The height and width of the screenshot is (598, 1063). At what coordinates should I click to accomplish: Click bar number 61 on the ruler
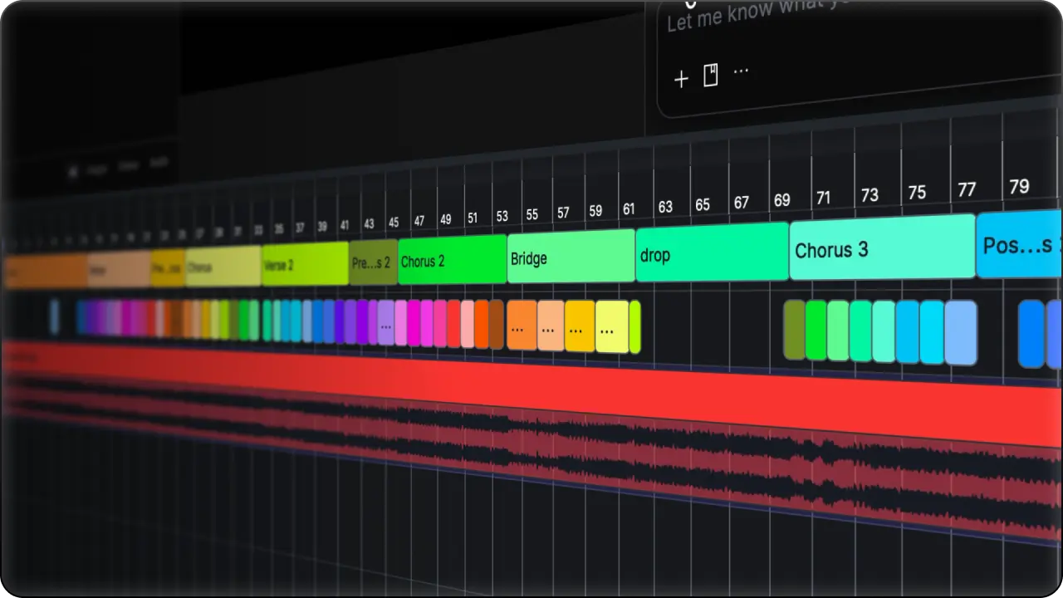click(x=629, y=208)
